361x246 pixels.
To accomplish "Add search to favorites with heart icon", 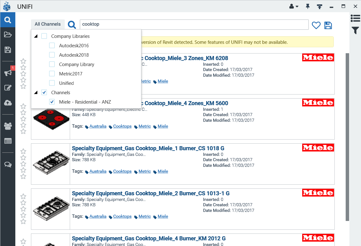I will tap(316, 25).
